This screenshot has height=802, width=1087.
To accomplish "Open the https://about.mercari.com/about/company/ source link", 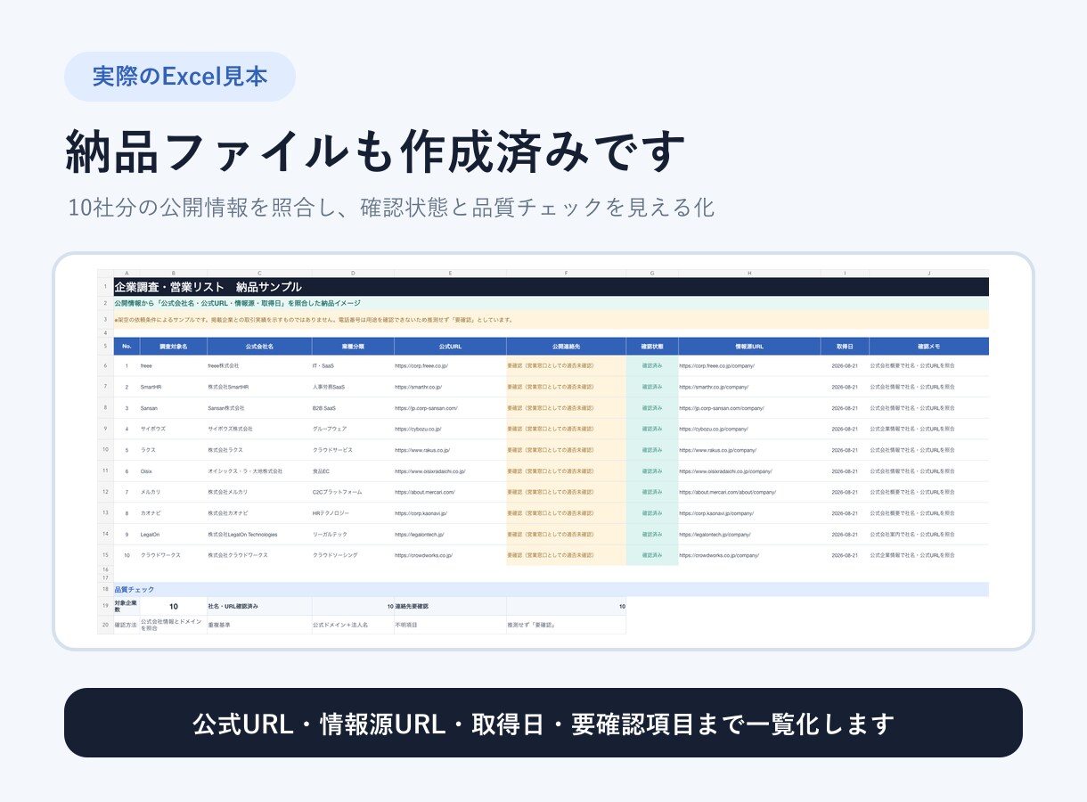I will [727, 492].
